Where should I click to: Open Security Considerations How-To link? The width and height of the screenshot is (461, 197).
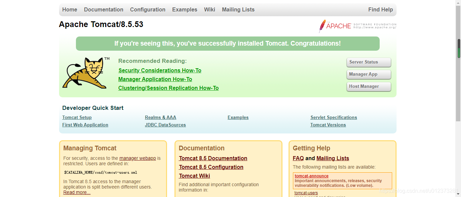pyautogui.click(x=160, y=70)
